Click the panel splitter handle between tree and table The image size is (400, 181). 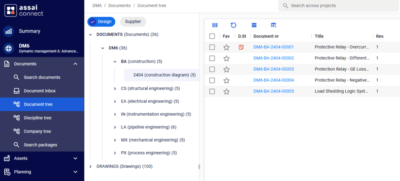coord(199,167)
